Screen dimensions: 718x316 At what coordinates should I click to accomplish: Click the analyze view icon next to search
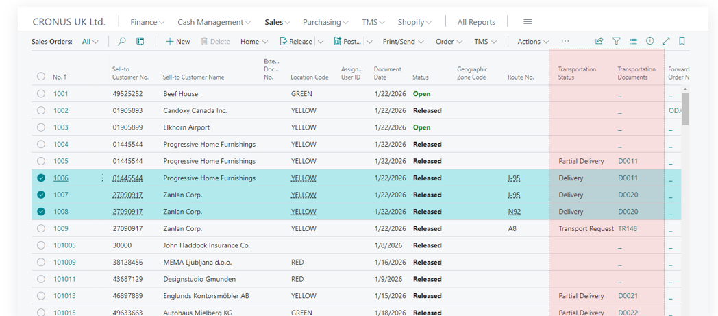click(140, 42)
